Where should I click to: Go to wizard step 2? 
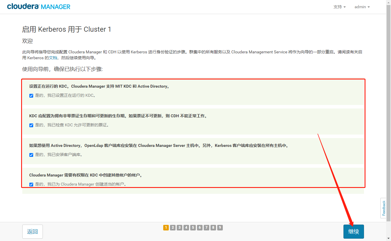click(x=173, y=228)
